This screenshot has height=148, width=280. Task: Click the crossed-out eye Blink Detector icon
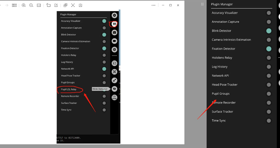(x=114, y=89)
